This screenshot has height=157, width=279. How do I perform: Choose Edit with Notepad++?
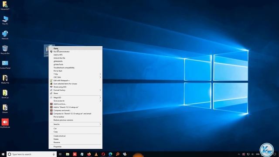pyautogui.click(x=75, y=80)
